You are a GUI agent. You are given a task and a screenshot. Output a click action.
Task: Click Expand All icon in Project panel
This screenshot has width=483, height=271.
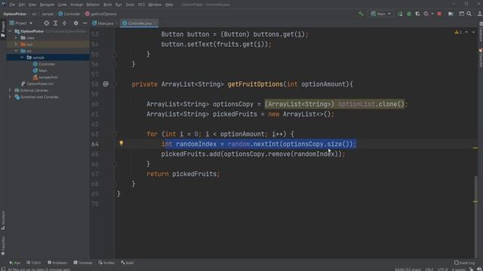55,23
